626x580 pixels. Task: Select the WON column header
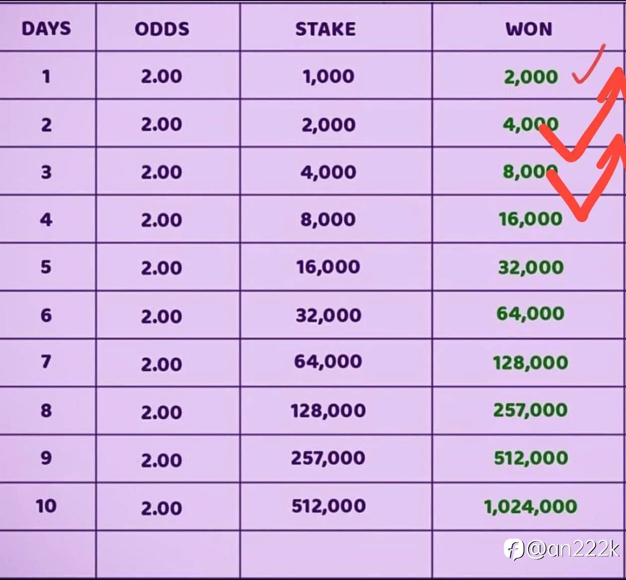point(529,29)
